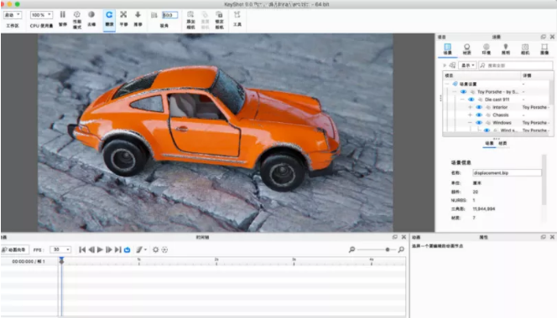
Task: Jump to the last frame
Action: tap(118, 249)
